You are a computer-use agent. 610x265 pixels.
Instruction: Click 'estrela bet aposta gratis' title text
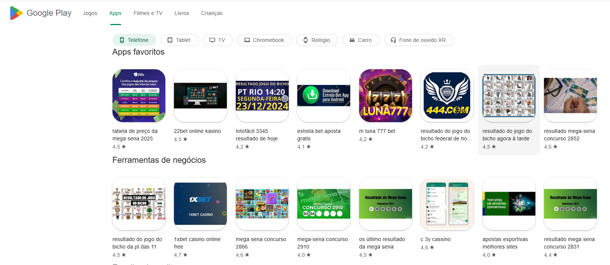(x=319, y=135)
